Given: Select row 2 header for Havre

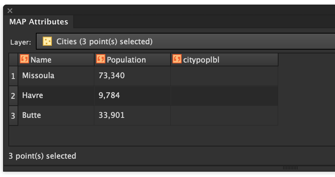Looking at the screenshot, I should pyautogui.click(x=13, y=96).
